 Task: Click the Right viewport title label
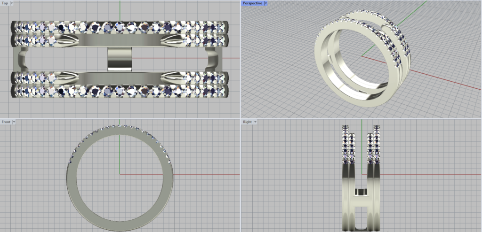click(x=247, y=122)
